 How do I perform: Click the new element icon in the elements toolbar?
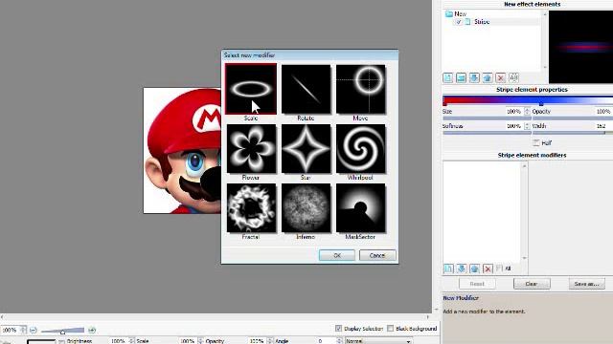pyautogui.click(x=448, y=77)
